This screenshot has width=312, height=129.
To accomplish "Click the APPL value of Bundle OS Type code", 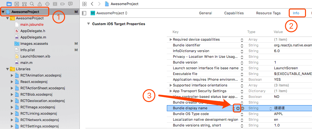I will [x=279, y=114].
